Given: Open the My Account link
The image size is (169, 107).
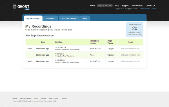Looking at the screenshot, I should (x=145, y=9).
